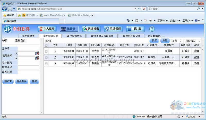Viewport: 206px width, 120px height.
Task: Click the 新增 button
Action: point(154,41)
